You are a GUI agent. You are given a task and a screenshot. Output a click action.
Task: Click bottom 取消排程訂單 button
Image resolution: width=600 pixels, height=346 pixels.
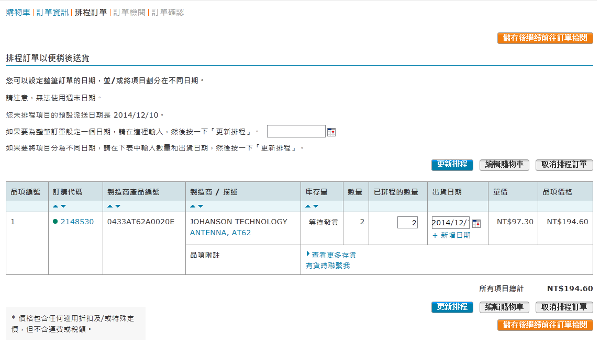coord(564,307)
